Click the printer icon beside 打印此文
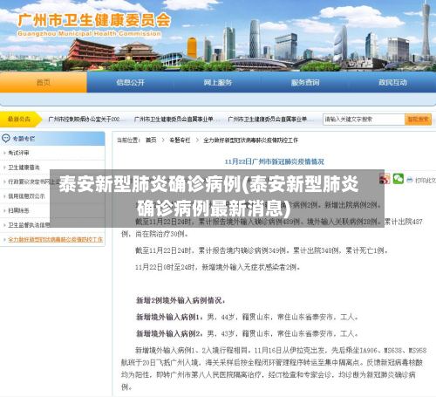This screenshot has width=436, height=397. click(x=410, y=180)
